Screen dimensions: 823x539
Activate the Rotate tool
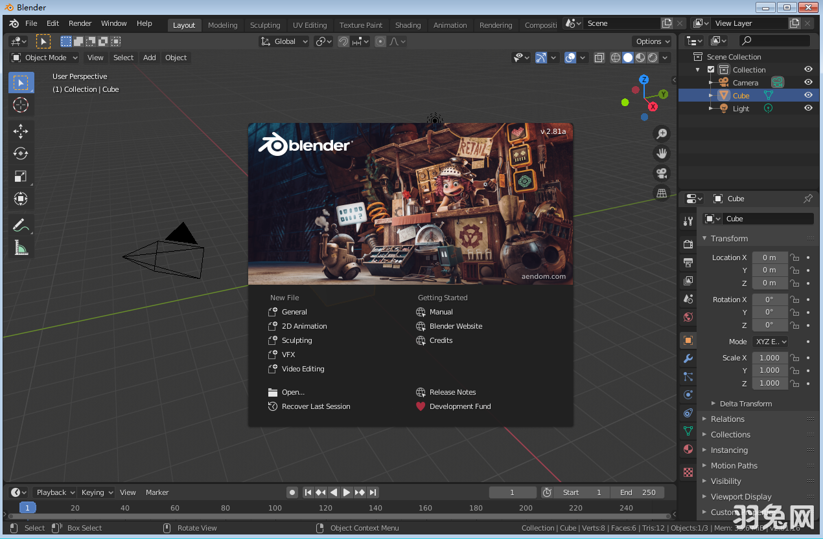coord(20,153)
